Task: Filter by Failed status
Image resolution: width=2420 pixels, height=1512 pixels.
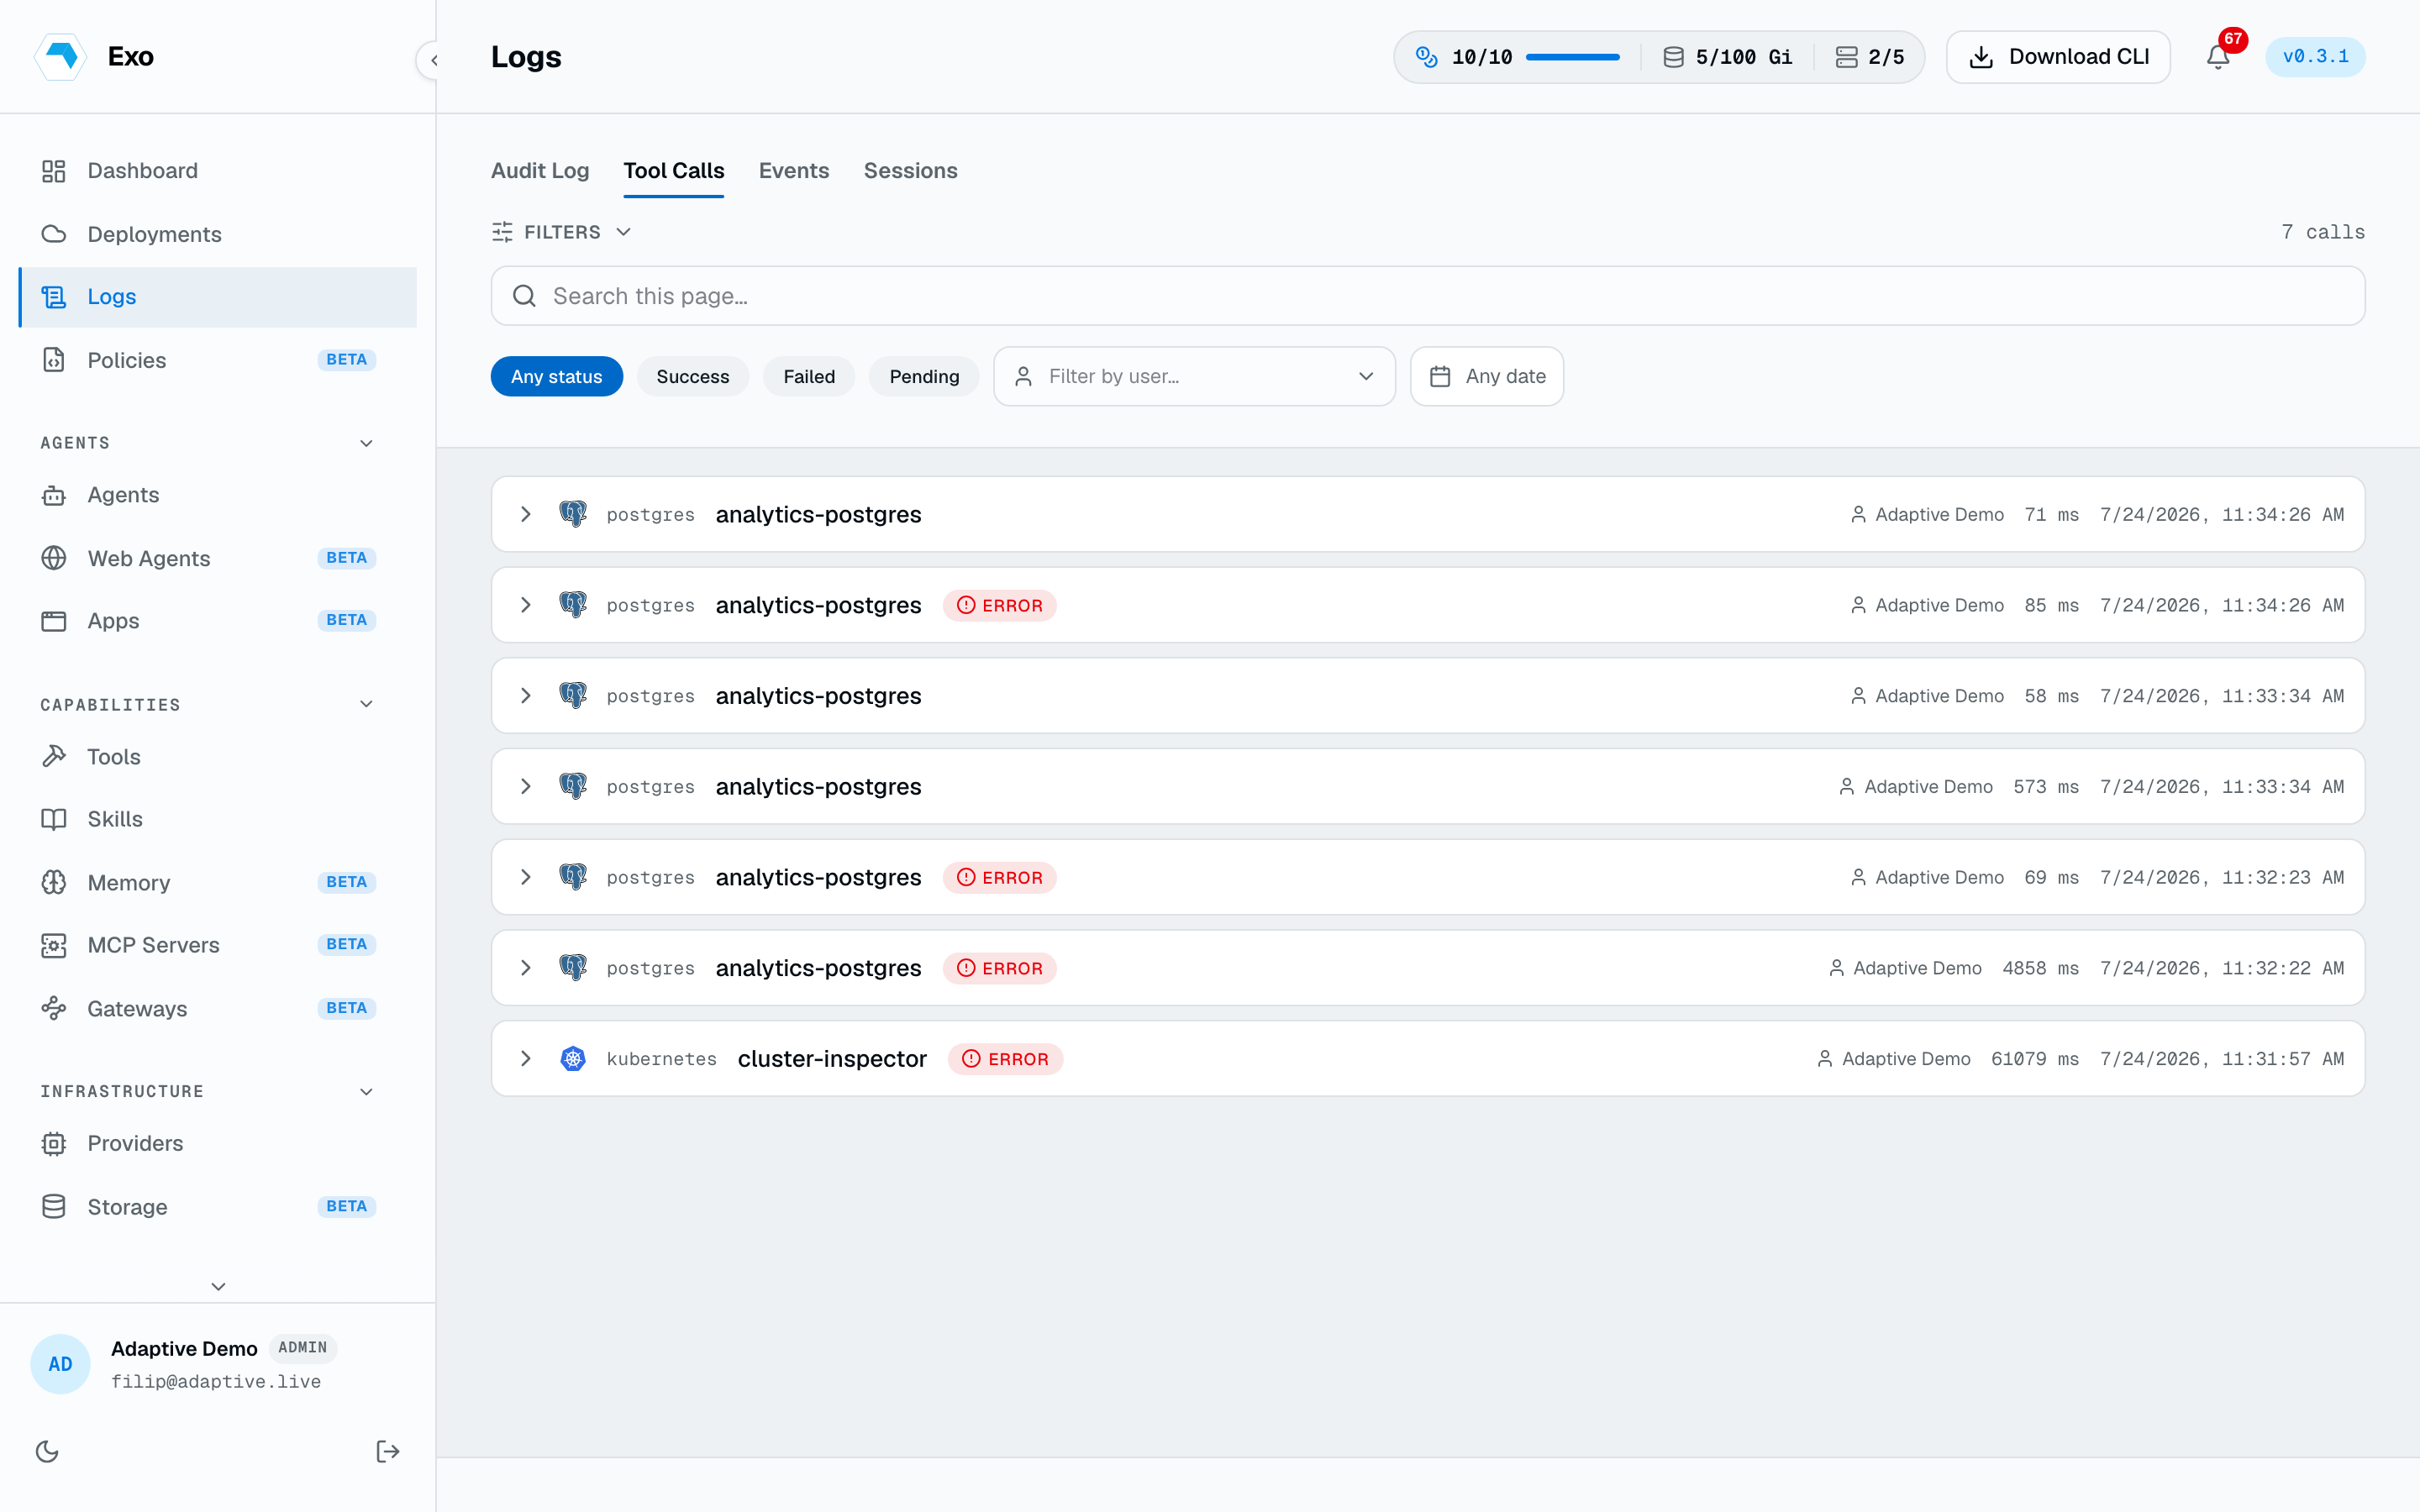Action: pyautogui.click(x=809, y=377)
